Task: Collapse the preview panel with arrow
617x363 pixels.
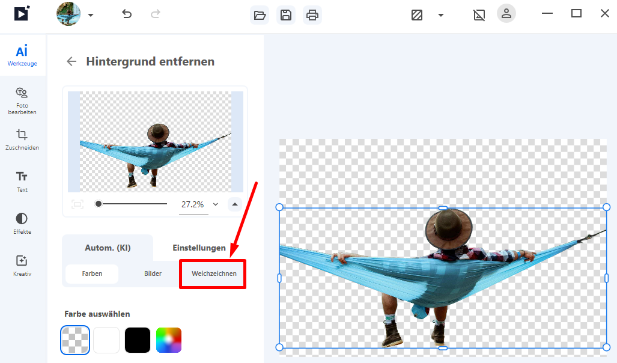Action: click(235, 204)
